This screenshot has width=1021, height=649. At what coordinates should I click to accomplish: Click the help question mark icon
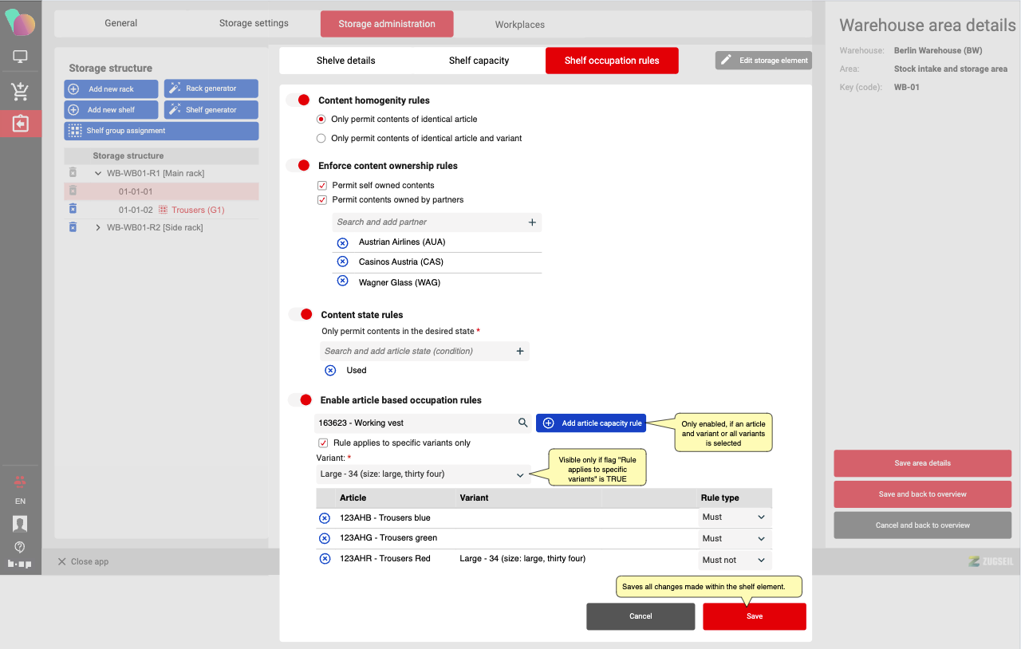20,547
